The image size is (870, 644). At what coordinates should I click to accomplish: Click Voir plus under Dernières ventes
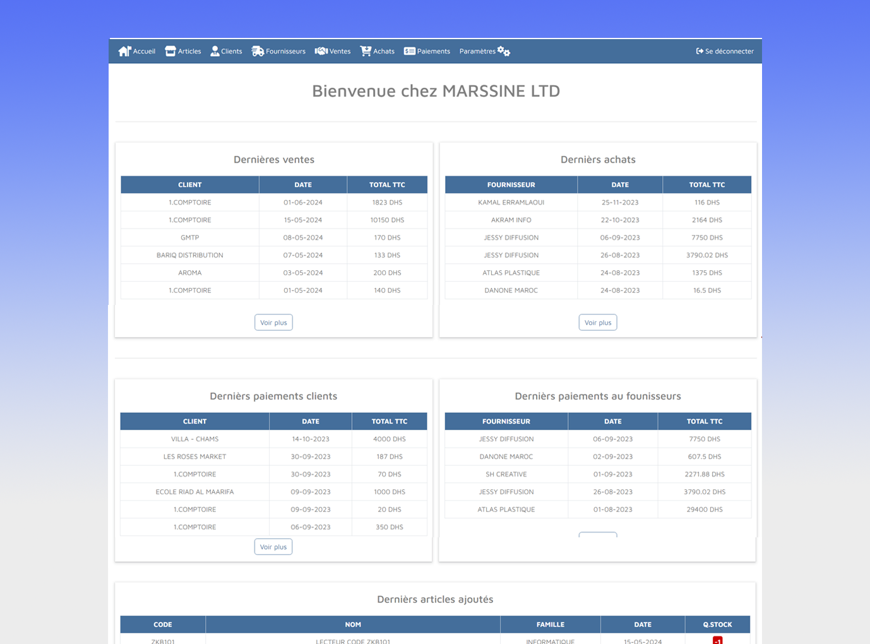273,323
